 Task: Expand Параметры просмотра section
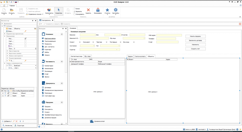coord(5,34)
